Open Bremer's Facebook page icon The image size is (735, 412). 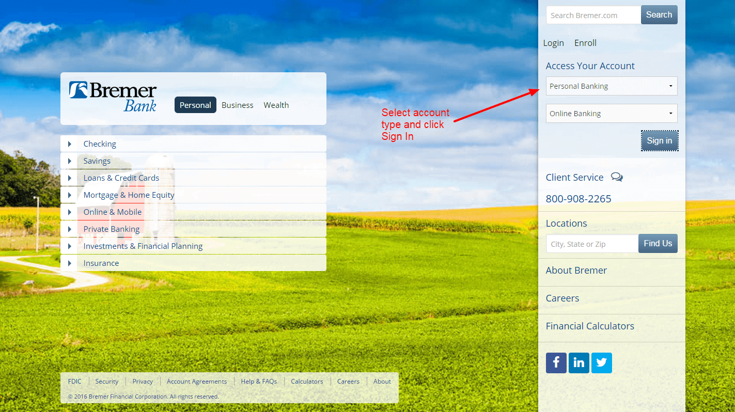click(x=556, y=363)
